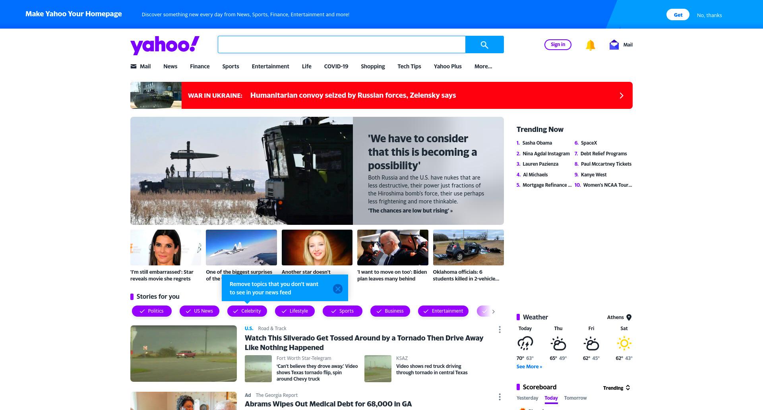
Task: Open the Scoreboard Trending dropdown
Action: [617, 388]
